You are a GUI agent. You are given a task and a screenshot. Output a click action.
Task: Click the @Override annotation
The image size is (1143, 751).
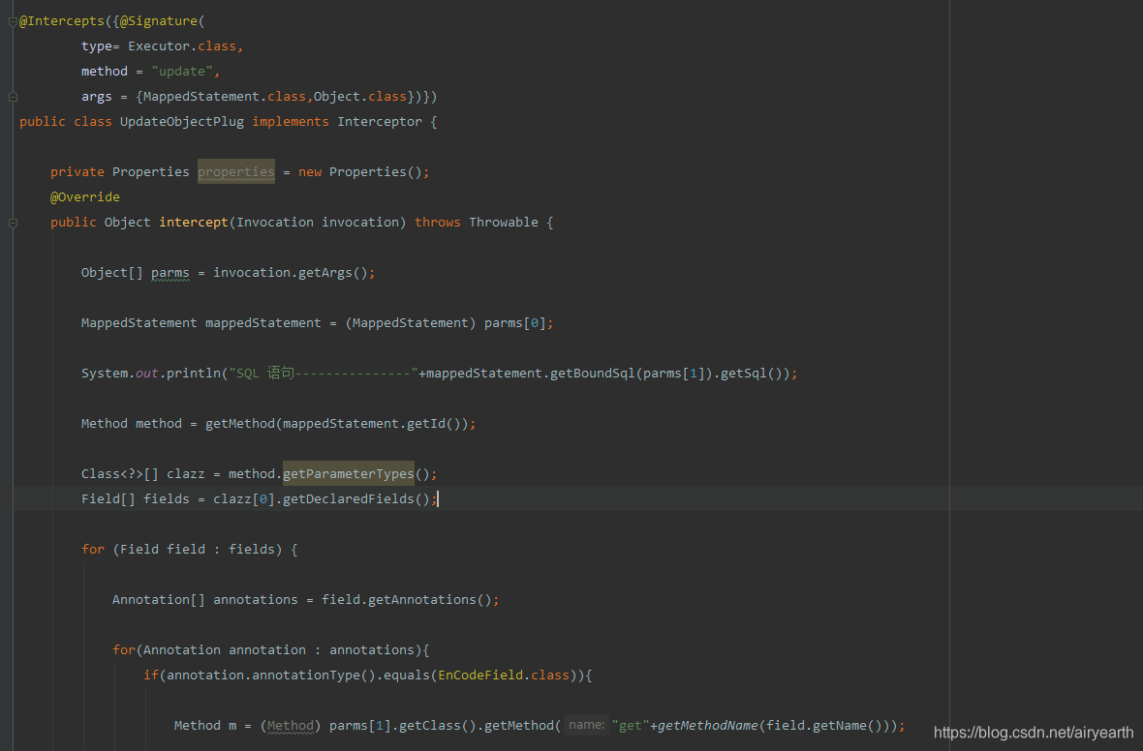pos(85,196)
